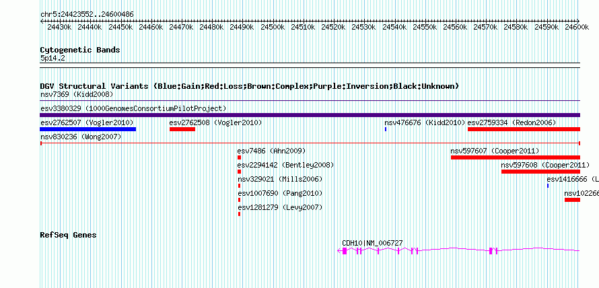Open the CDH10|NM_006727 gene label
The width and height of the screenshot is (599, 288).
(372, 243)
